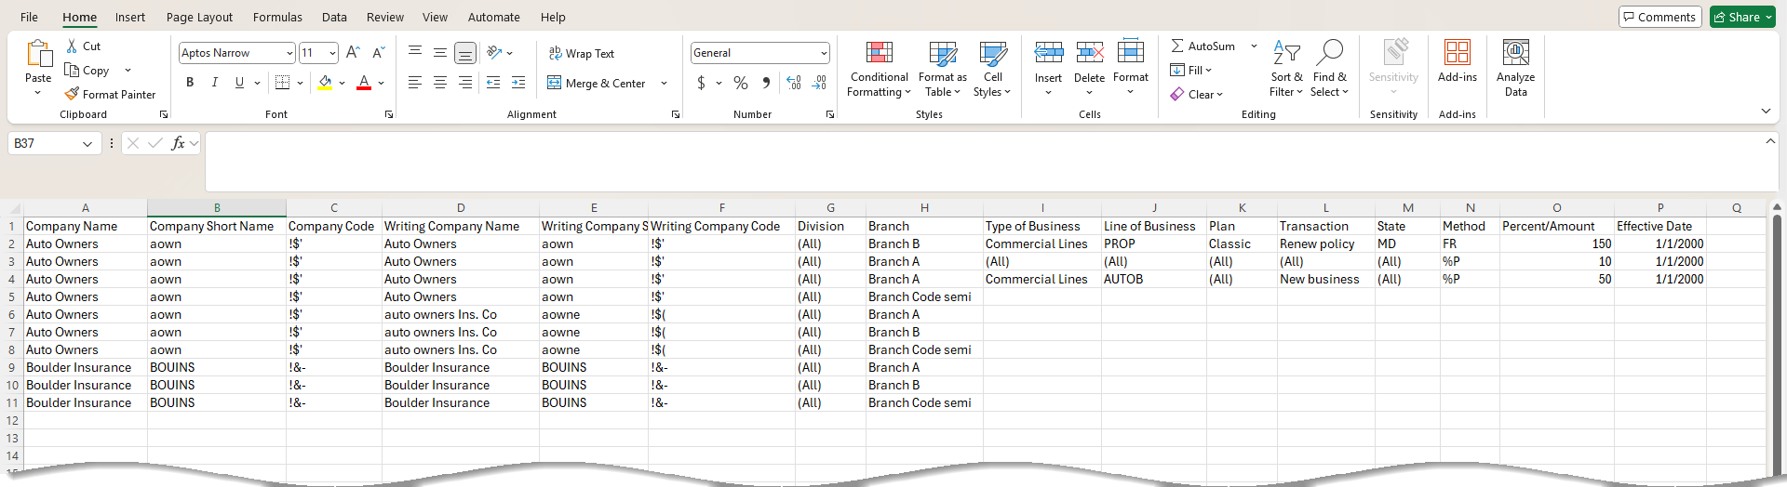Collapse the ribbon with the chevron
The height and width of the screenshot is (487, 1787).
[x=1766, y=111]
